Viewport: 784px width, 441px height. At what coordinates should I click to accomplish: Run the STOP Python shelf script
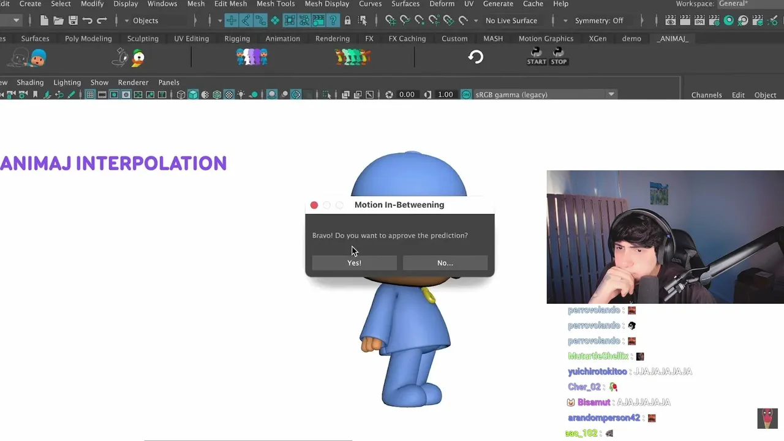559,56
